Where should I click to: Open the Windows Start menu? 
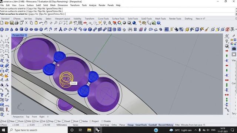point(3,130)
